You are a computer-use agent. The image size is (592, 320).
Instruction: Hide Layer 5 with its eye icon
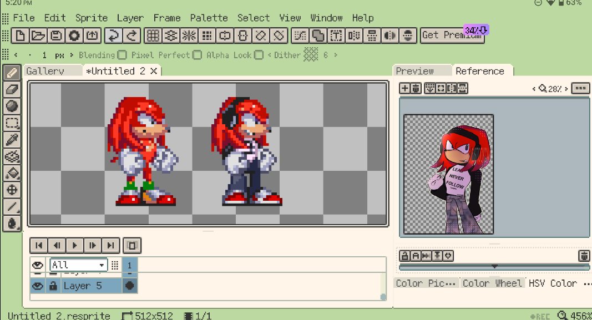(x=38, y=286)
